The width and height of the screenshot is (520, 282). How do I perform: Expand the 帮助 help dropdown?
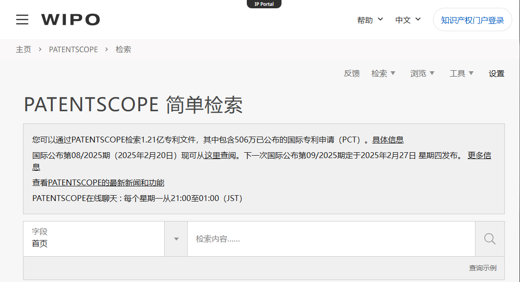tap(370, 20)
